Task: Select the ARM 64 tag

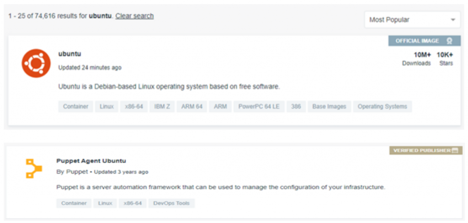Action: click(x=191, y=107)
